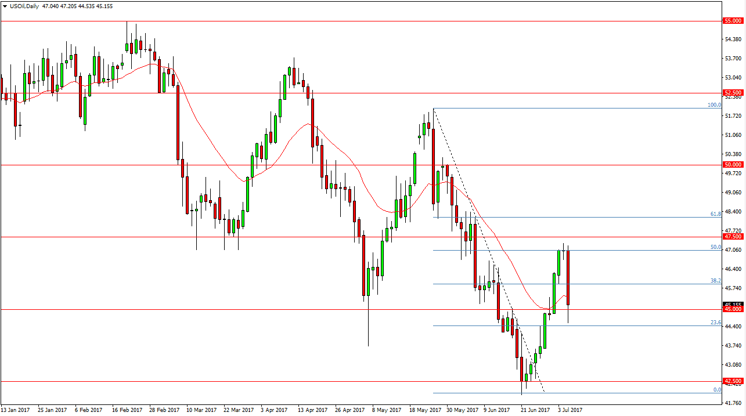The height and width of the screenshot is (416, 746).
Task: Click the 26 Apr 2017 date label
Action: [351, 410]
